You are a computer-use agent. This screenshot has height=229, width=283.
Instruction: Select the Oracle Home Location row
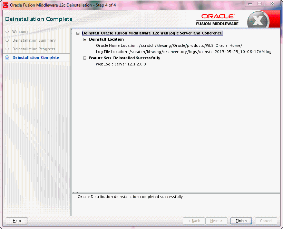(x=169, y=45)
